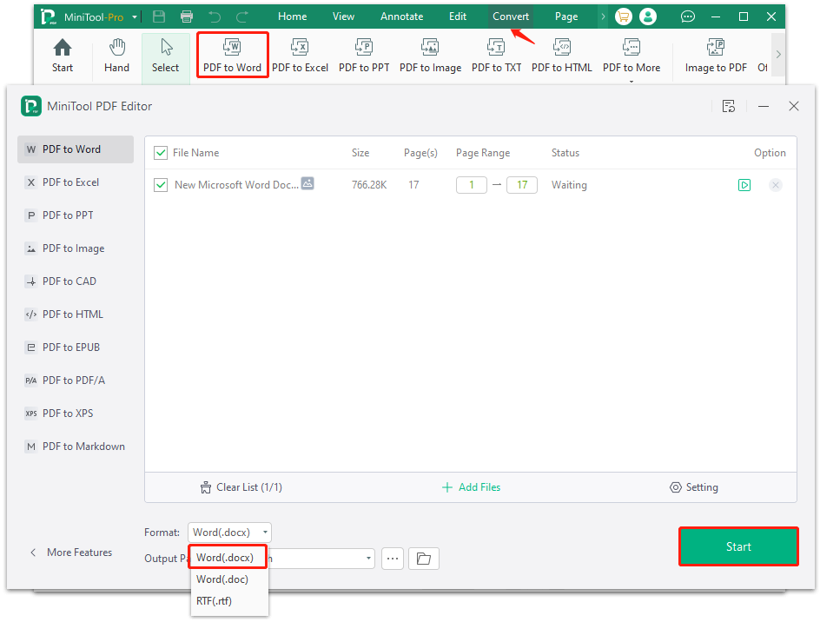Select PDF to PPT in the sidebar
The width and height of the screenshot is (820, 622).
point(76,215)
